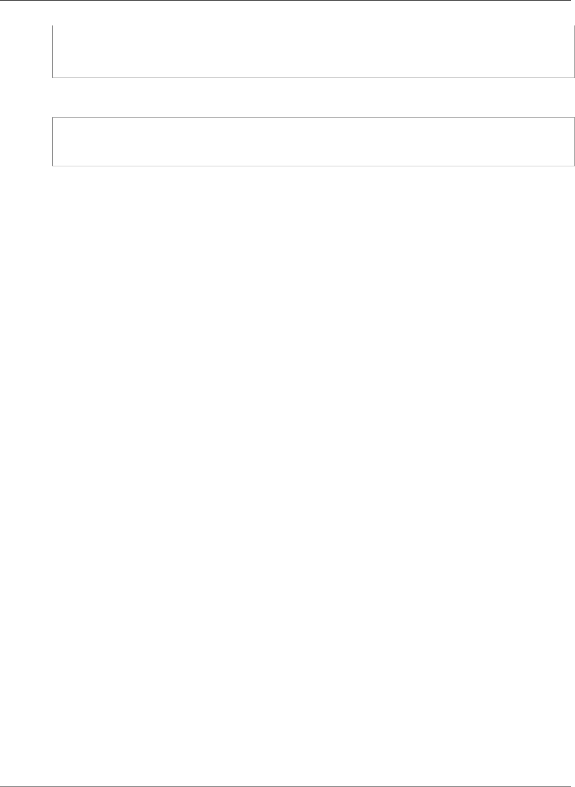Click the bottom-right corner of the lower box
The image size is (575, 787).
[573, 166]
